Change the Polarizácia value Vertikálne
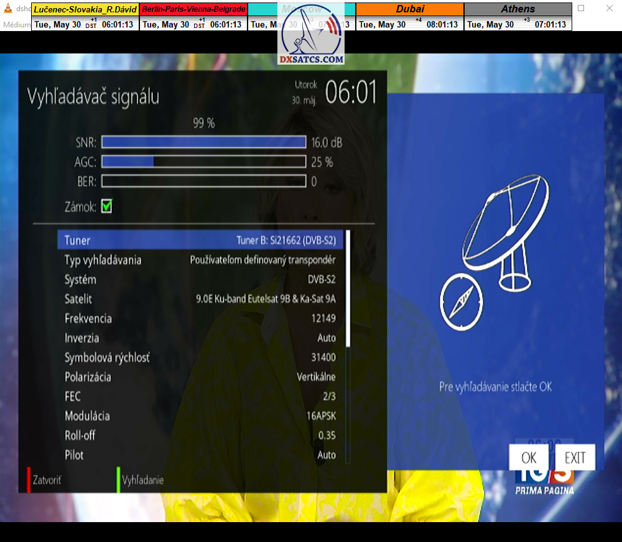Image resolution: width=622 pixels, height=542 pixels. (316, 377)
